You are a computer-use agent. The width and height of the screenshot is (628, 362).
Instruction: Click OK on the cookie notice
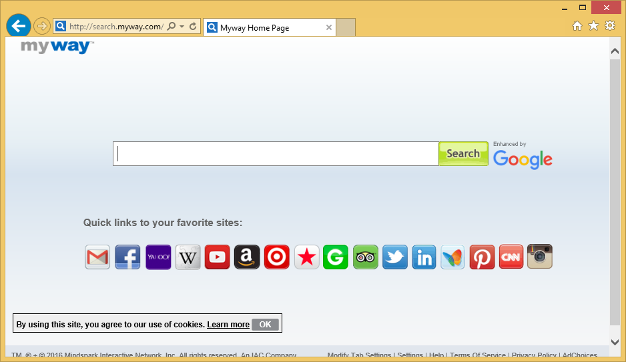pyautogui.click(x=265, y=325)
